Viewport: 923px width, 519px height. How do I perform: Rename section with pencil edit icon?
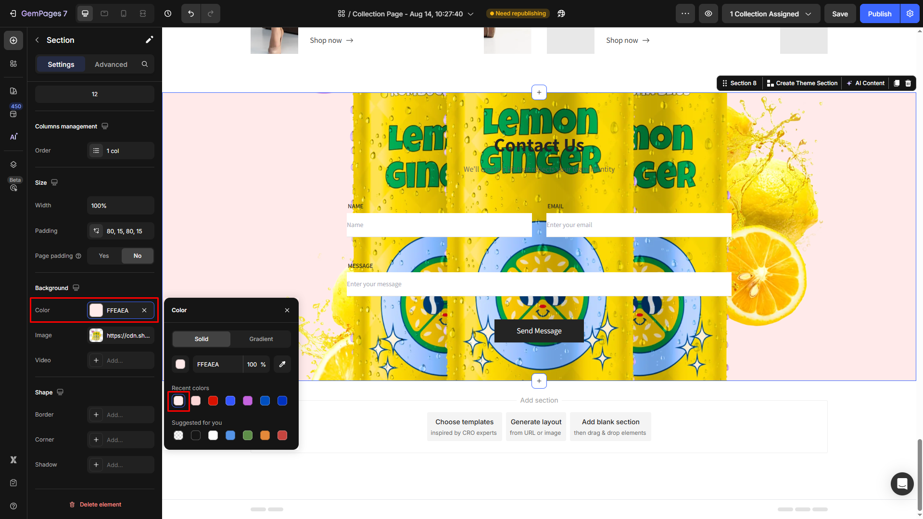pyautogui.click(x=149, y=40)
